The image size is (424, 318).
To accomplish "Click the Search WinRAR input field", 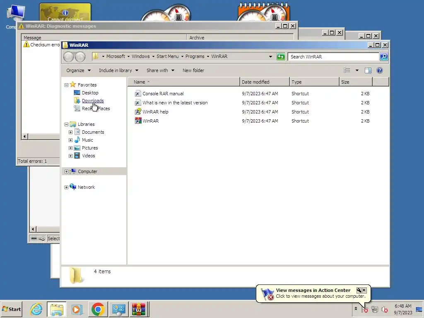I will tap(333, 57).
